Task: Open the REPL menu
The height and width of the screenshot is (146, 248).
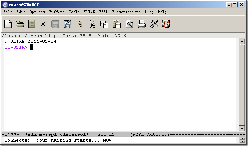Action: pyautogui.click(x=104, y=12)
